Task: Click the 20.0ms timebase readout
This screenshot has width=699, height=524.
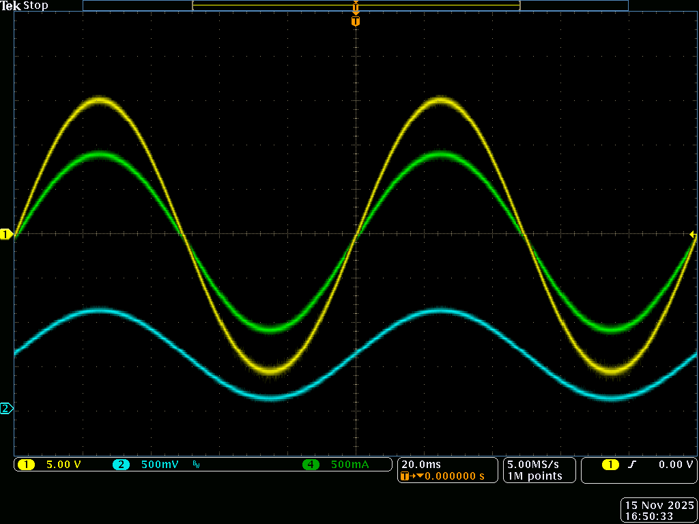Action: pos(421,464)
